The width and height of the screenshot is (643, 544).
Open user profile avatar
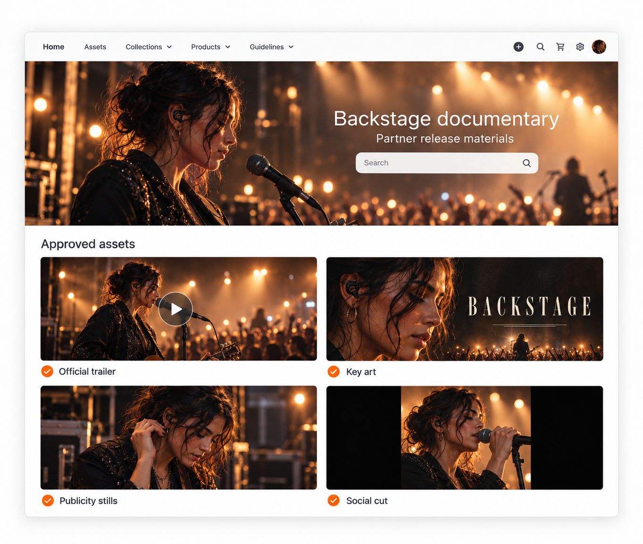tap(599, 47)
